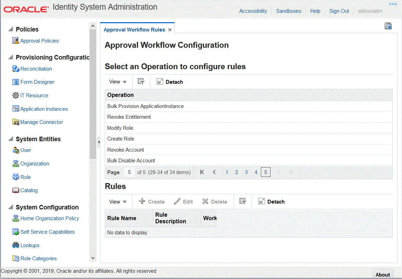Click the Create rule button
The width and height of the screenshot is (402, 279).
coord(152,201)
